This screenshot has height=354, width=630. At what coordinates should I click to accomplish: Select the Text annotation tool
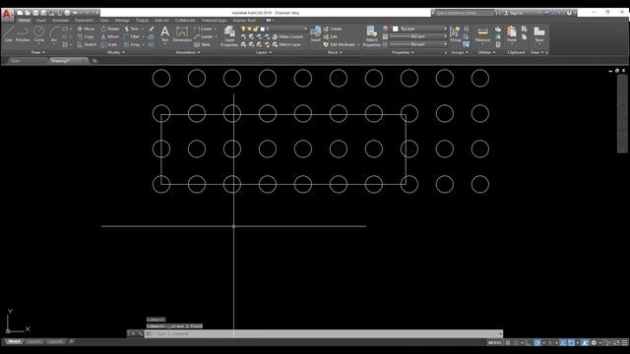(x=164, y=34)
